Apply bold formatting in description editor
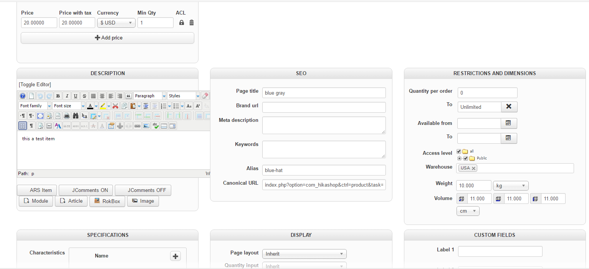Screen dimensions: 589x269 coord(58,96)
